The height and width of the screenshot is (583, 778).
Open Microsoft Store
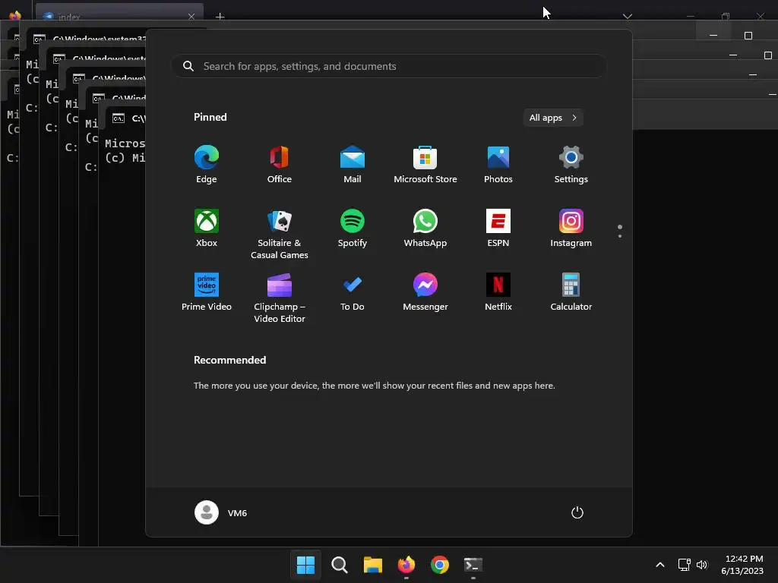(425, 164)
